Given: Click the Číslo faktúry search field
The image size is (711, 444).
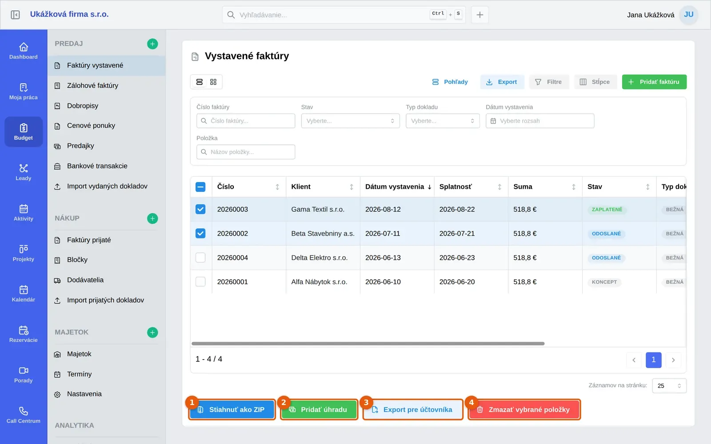Looking at the screenshot, I should tap(246, 121).
